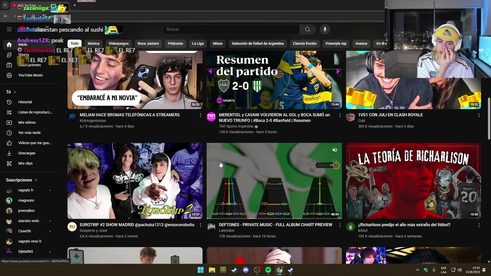
Task: Select the Todo filter chip
Action: [74, 43]
